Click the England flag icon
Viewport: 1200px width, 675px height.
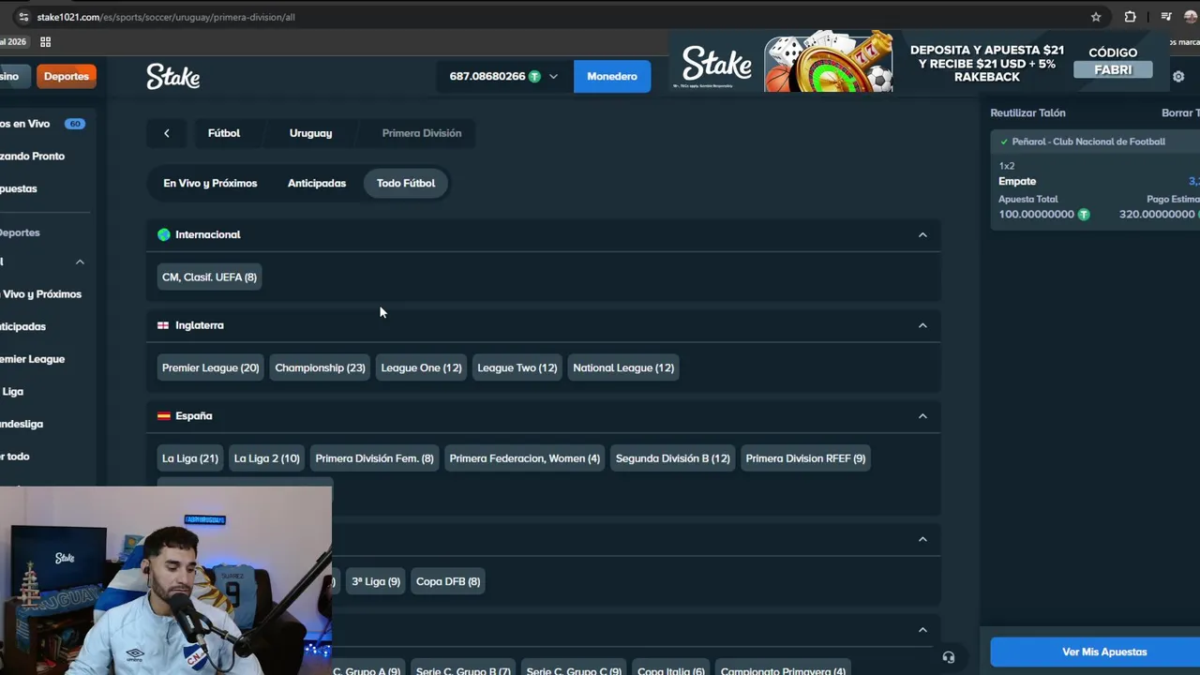[163, 325]
